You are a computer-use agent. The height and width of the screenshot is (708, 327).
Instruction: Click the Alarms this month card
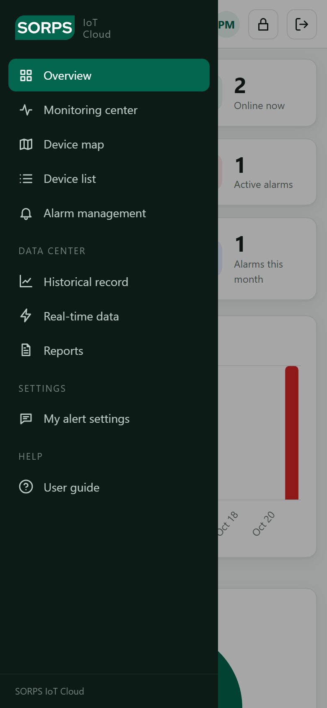(x=267, y=259)
